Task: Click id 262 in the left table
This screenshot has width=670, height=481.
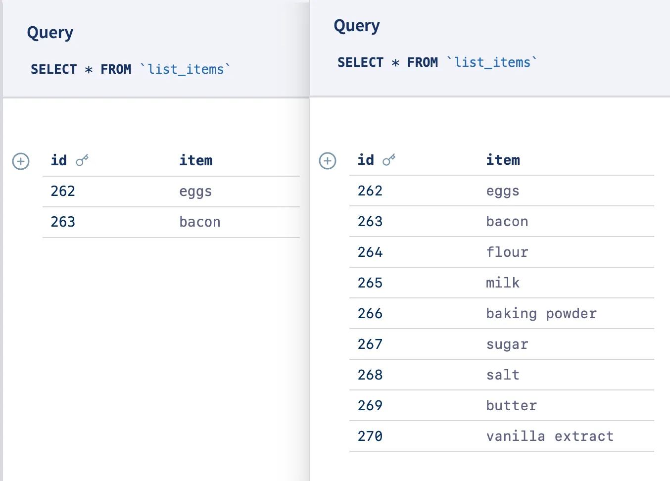Action: point(63,191)
